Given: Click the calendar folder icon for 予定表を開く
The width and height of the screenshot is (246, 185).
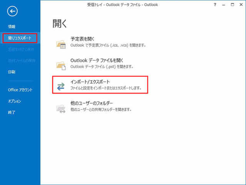Looking at the screenshot, I should [x=61, y=45].
